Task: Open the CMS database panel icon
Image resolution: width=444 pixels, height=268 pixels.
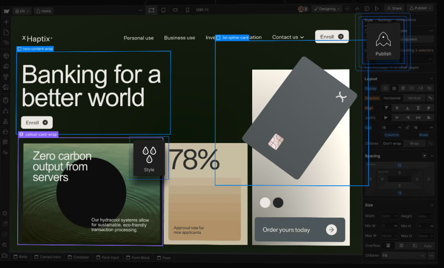Action: click(6, 100)
